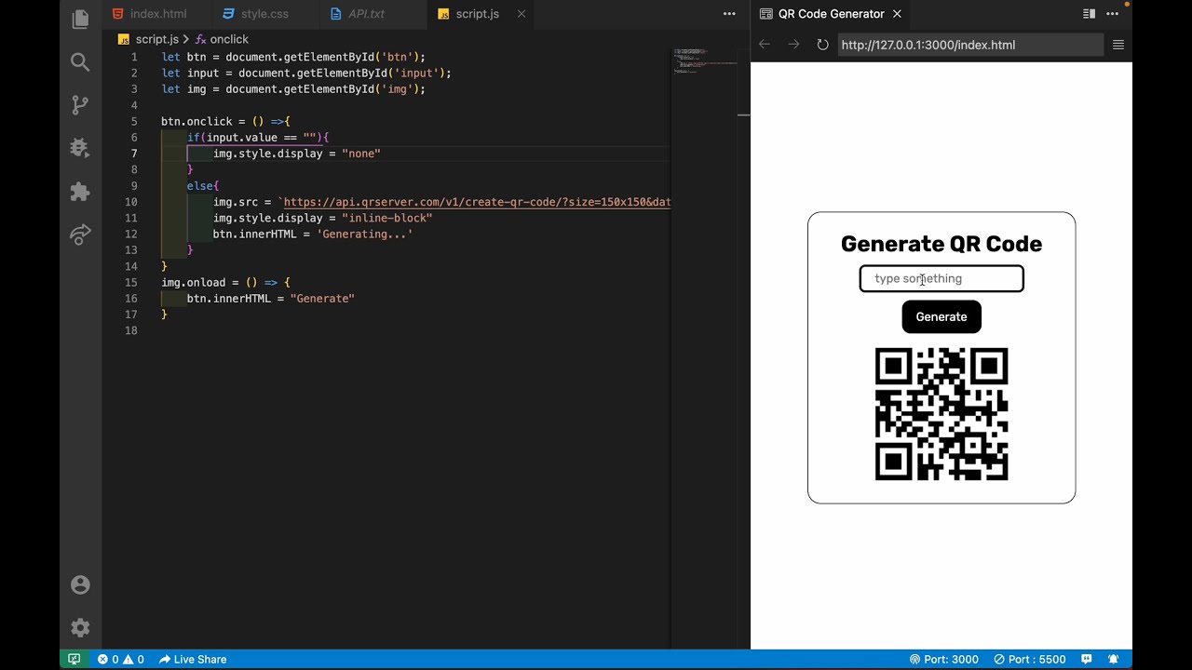Image resolution: width=1192 pixels, height=670 pixels.
Task: Open the Manage gear menu
Action: point(80,628)
